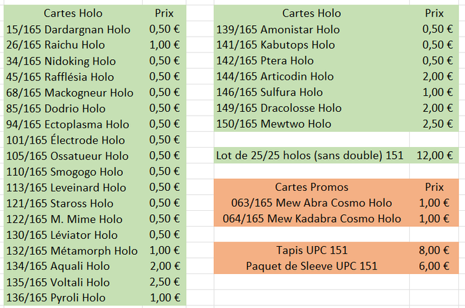The width and height of the screenshot is (465, 308).
Task: Click the 063/165 Mew Abra Cosmo Holo cell
Action: [312, 203]
